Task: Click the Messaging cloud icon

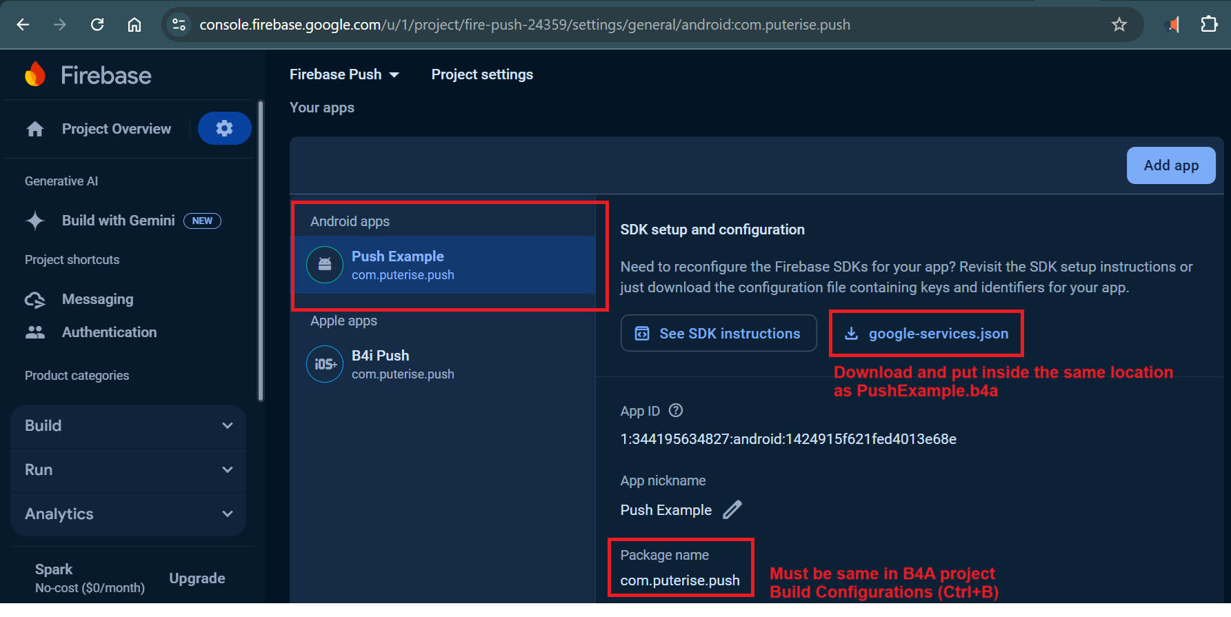Action: [x=35, y=300]
